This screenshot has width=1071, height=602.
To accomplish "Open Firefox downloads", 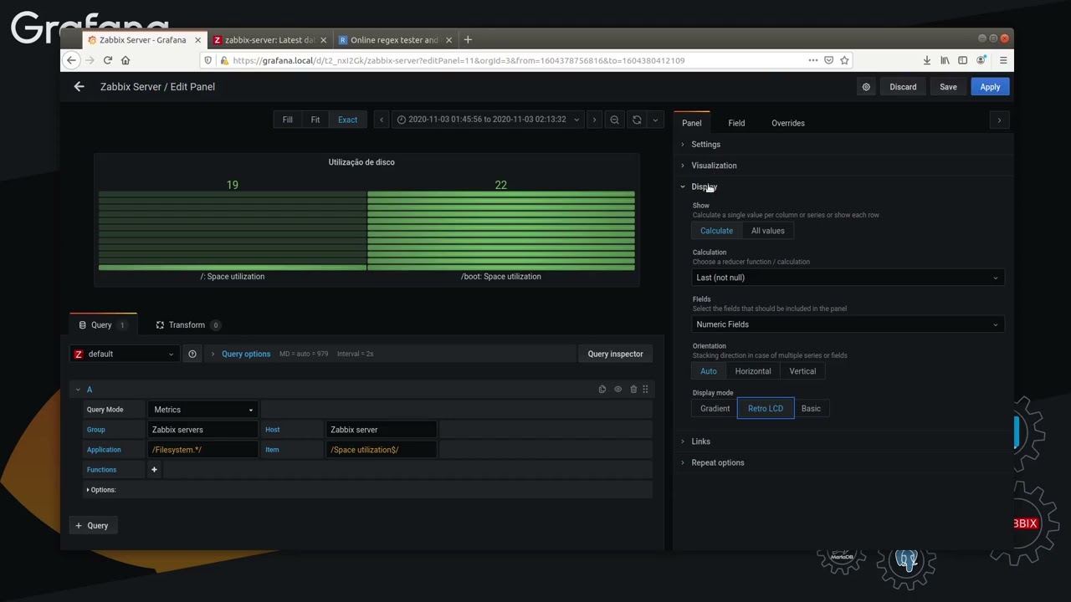I will point(927,60).
